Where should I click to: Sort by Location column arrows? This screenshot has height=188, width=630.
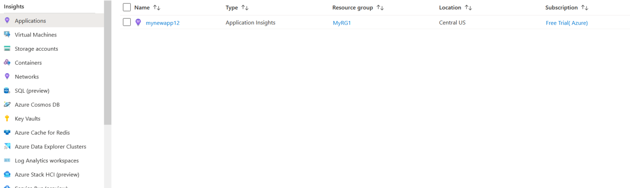pos(468,8)
